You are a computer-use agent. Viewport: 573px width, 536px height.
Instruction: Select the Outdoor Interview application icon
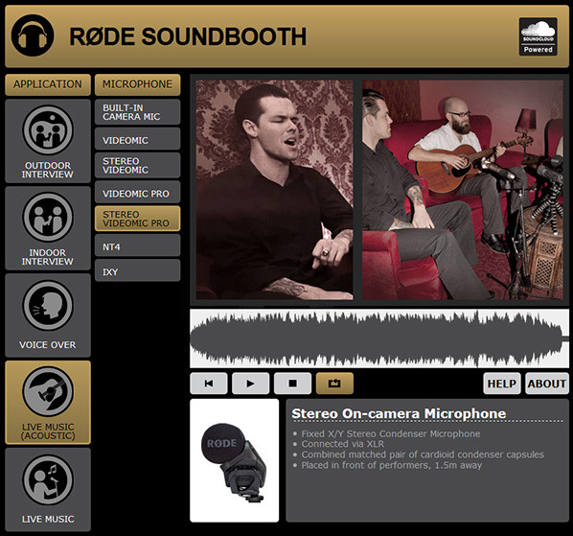48,129
